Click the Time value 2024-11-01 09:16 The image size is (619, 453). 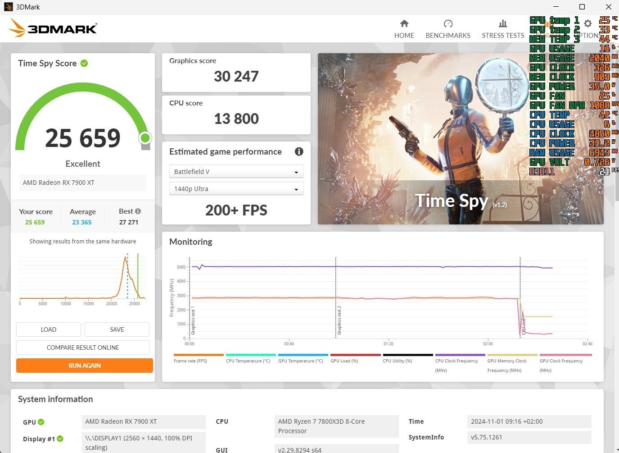point(529,422)
